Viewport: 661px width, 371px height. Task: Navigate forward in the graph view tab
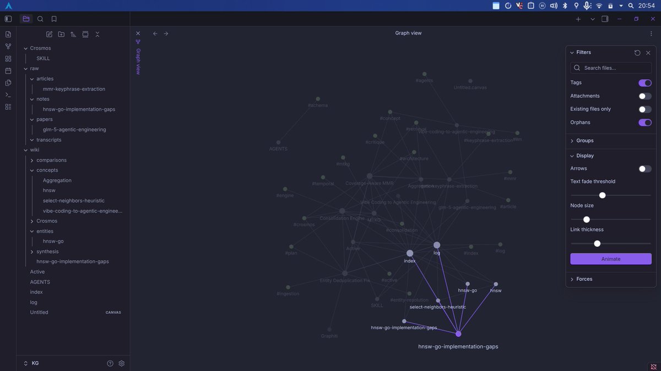point(166,34)
